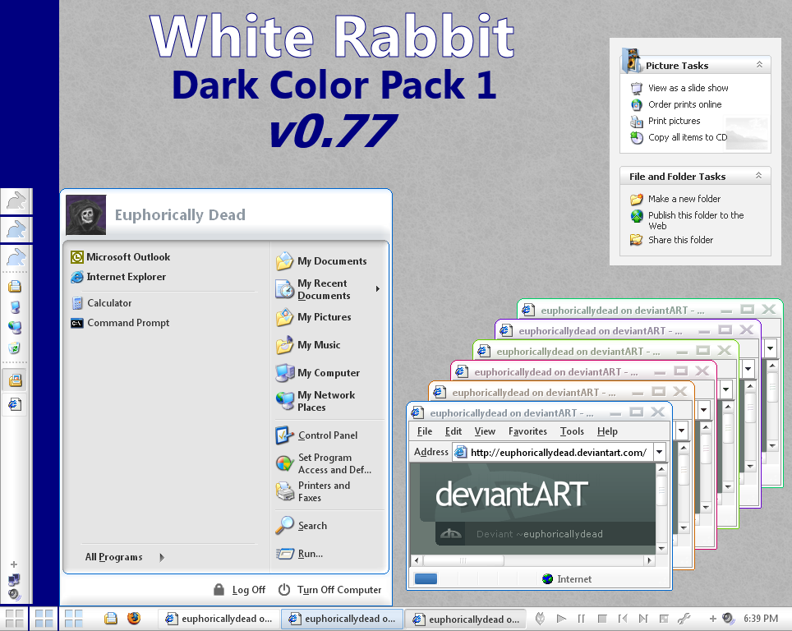Collapse the File and Folder Tasks panel
The height and width of the screenshot is (631, 792).
pos(758,175)
